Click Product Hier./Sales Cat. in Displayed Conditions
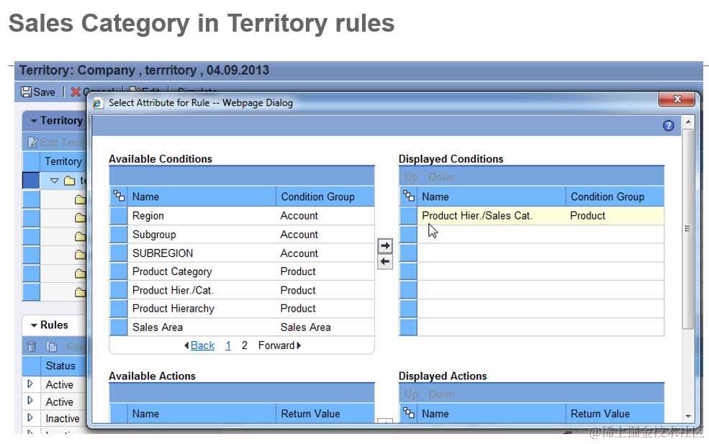The image size is (709, 444). click(x=477, y=216)
